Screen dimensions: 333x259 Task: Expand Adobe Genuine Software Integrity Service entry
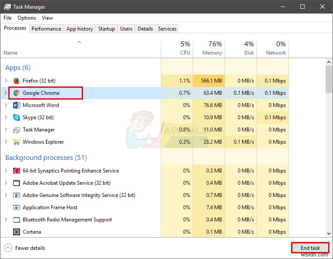coord(6,195)
